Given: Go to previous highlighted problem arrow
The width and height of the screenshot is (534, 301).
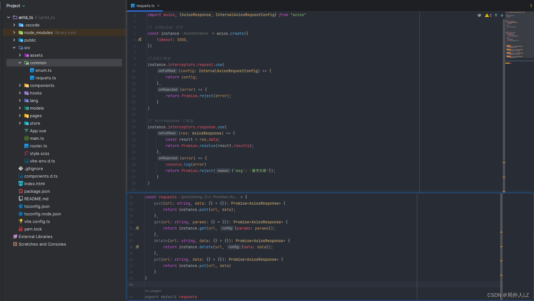Looking at the screenshot, I should (496, 15).
